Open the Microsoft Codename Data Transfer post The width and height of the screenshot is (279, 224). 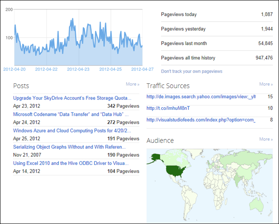click(x=71, y=114)
